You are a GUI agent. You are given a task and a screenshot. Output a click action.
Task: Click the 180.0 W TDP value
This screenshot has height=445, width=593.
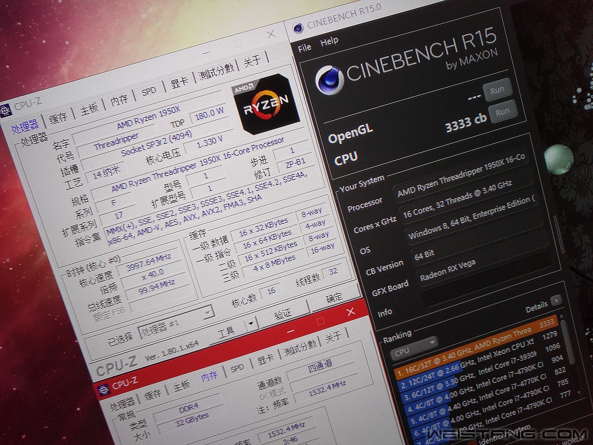[210, 113]
